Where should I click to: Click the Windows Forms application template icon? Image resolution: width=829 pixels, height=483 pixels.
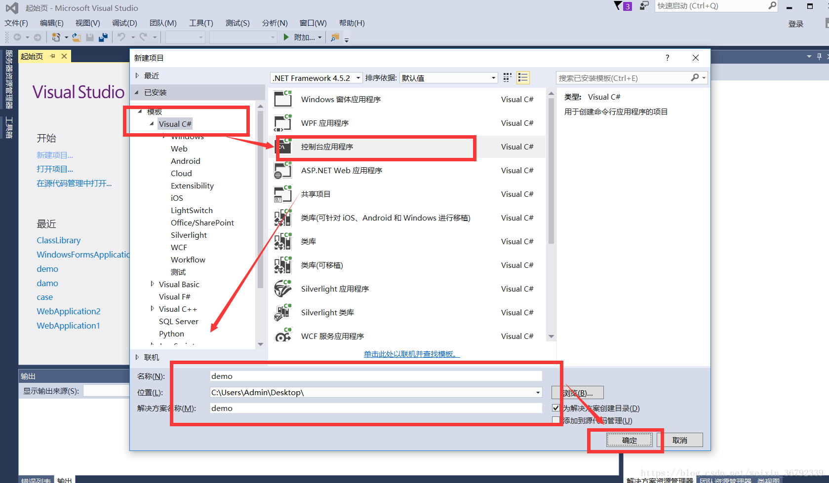[x=283, y=99]
